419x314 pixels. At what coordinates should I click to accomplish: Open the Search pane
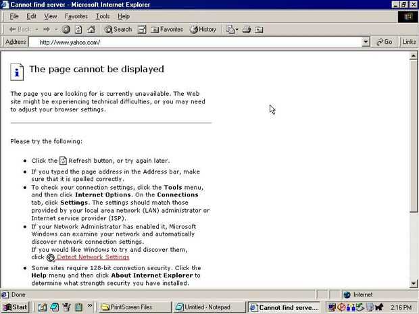(118, 29)
